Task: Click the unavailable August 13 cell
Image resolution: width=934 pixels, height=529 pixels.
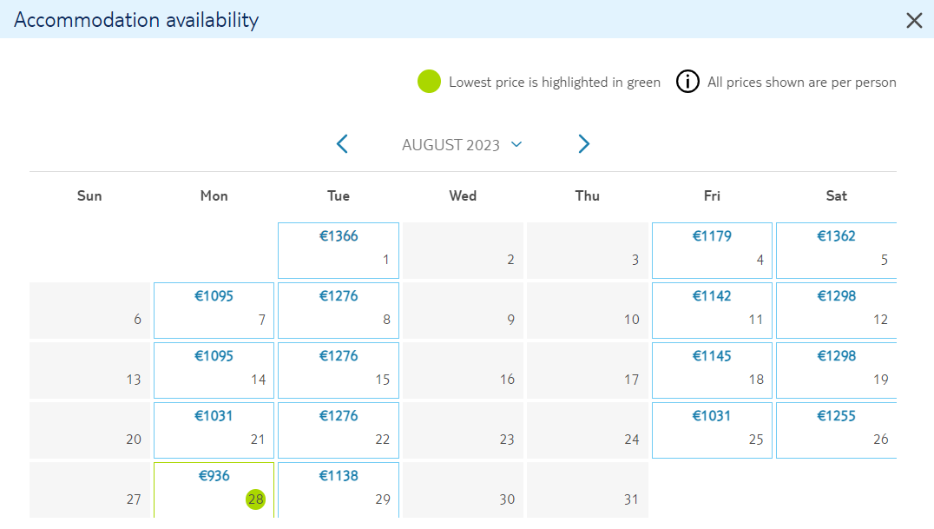Action: 89,370
